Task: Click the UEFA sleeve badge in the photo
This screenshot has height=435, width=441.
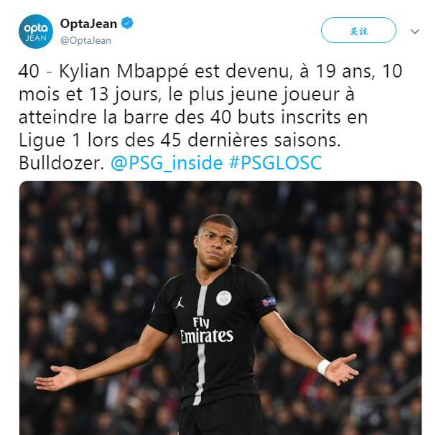Action: (269, 301)
